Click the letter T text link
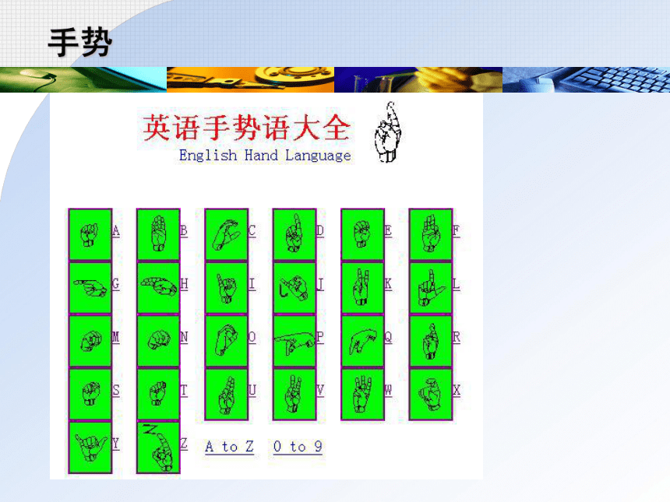The width and height of the screenshot is (670, 502). (184, 391)
